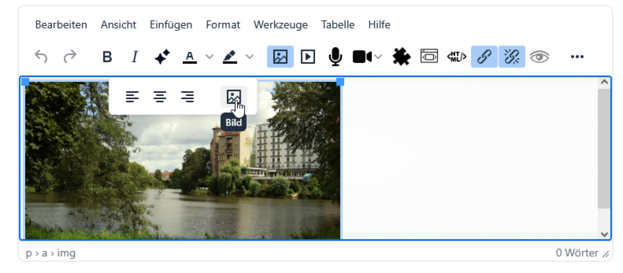Open the puzzle piece plugin icon

point(401,57)
